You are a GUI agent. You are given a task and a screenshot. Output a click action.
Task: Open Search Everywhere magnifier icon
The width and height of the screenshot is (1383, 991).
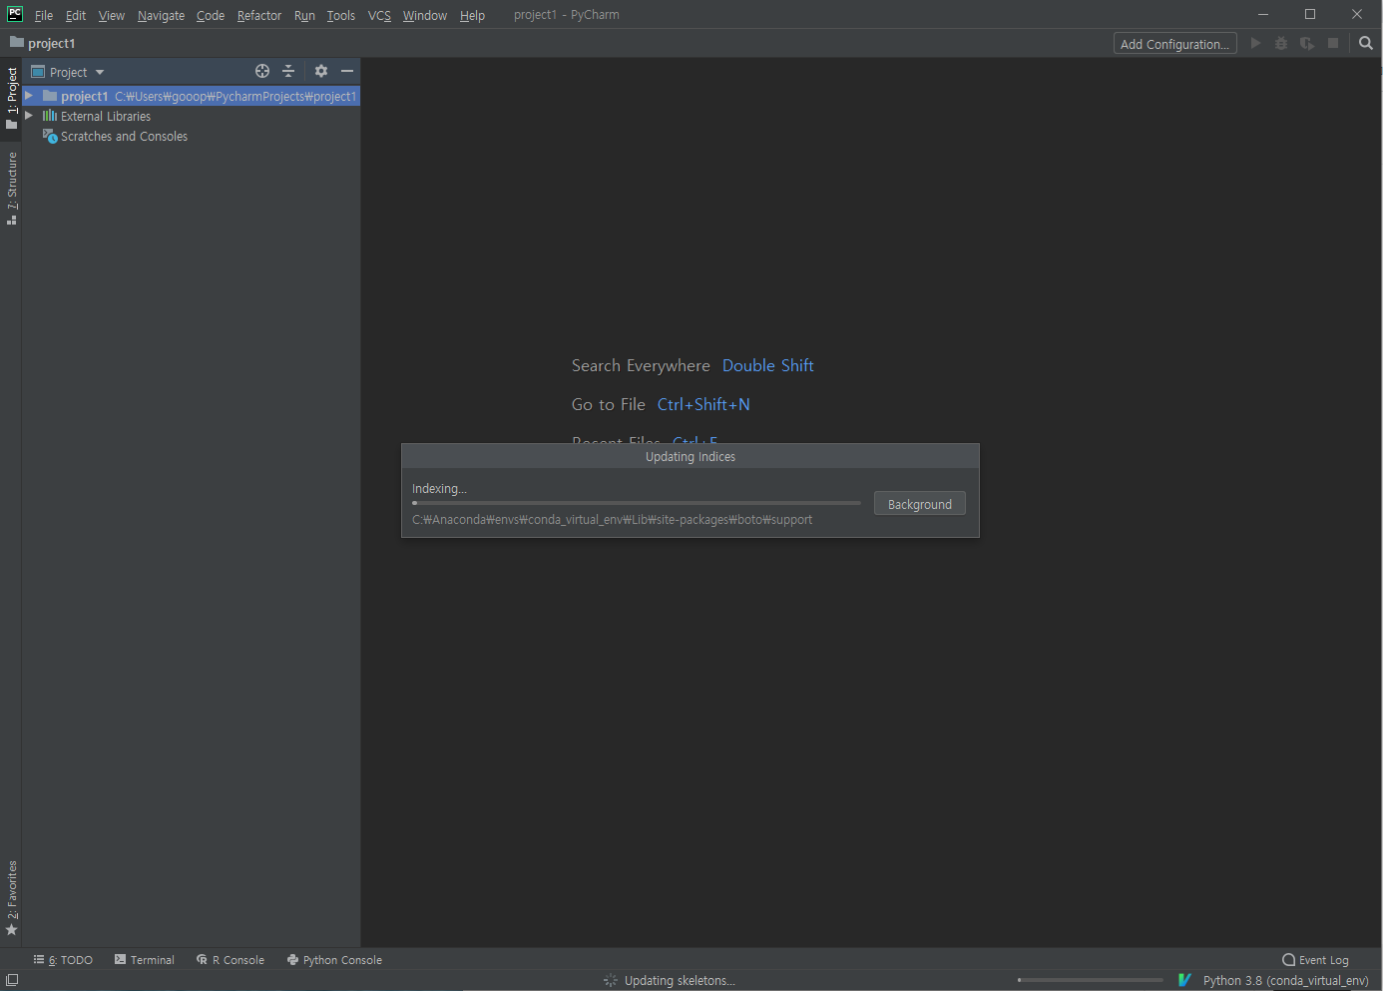1366,43
